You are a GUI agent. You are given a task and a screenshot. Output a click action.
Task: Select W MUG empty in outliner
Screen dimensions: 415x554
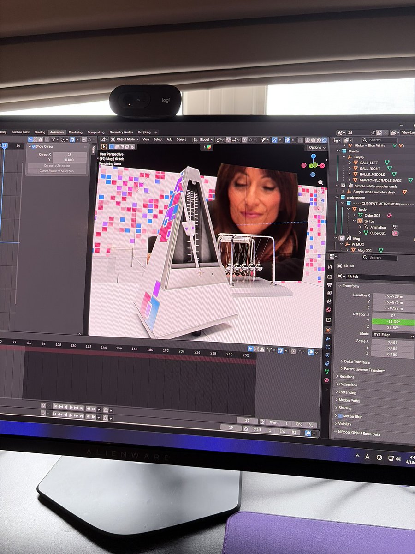point(357,244)
